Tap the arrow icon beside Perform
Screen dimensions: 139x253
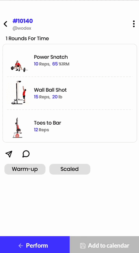coord(21,246)
